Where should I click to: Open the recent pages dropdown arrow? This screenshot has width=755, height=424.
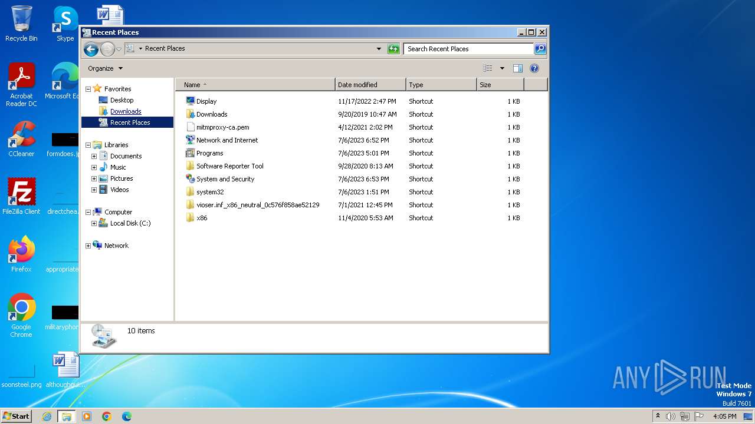(119, 49)
